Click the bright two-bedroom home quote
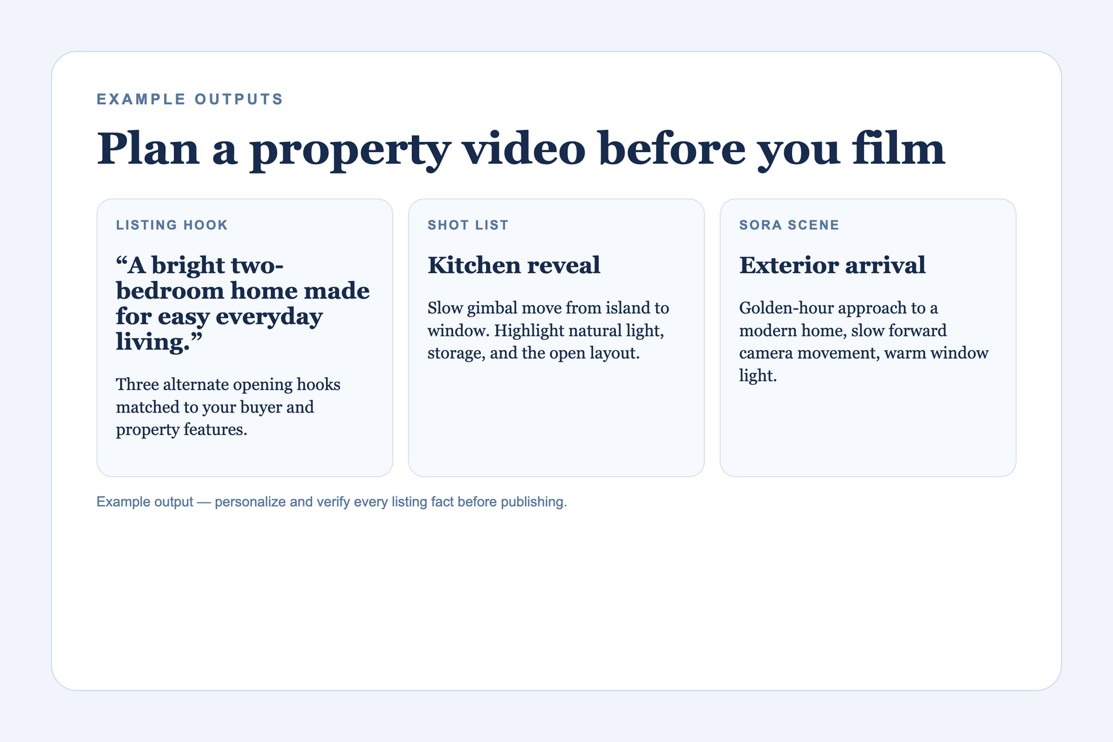Viewport: 1113px width, 742px height. (x=243, y=303)
